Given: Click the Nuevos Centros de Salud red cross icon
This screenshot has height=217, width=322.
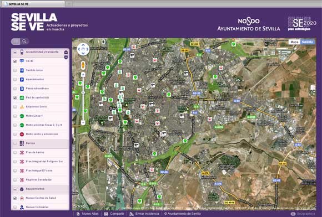Looking at the screenshot, I should [22, 198].
